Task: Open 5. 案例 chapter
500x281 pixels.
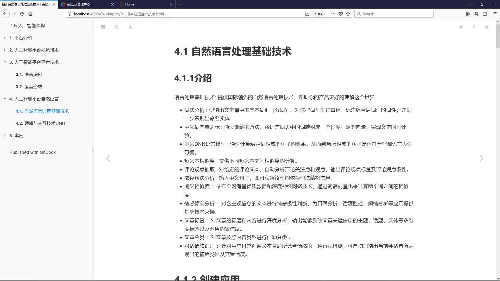Action: click(x=16, y=136)
